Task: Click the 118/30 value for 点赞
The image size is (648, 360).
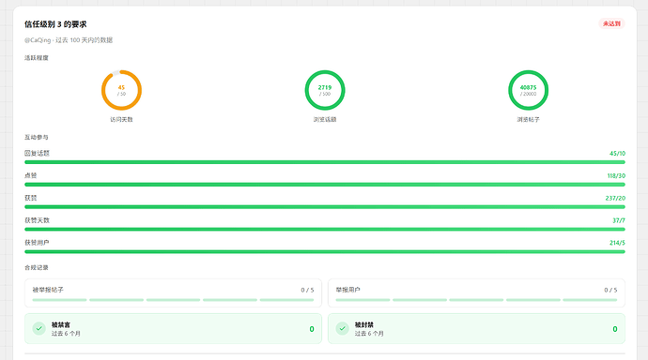Action: click(x=616, y=175)
